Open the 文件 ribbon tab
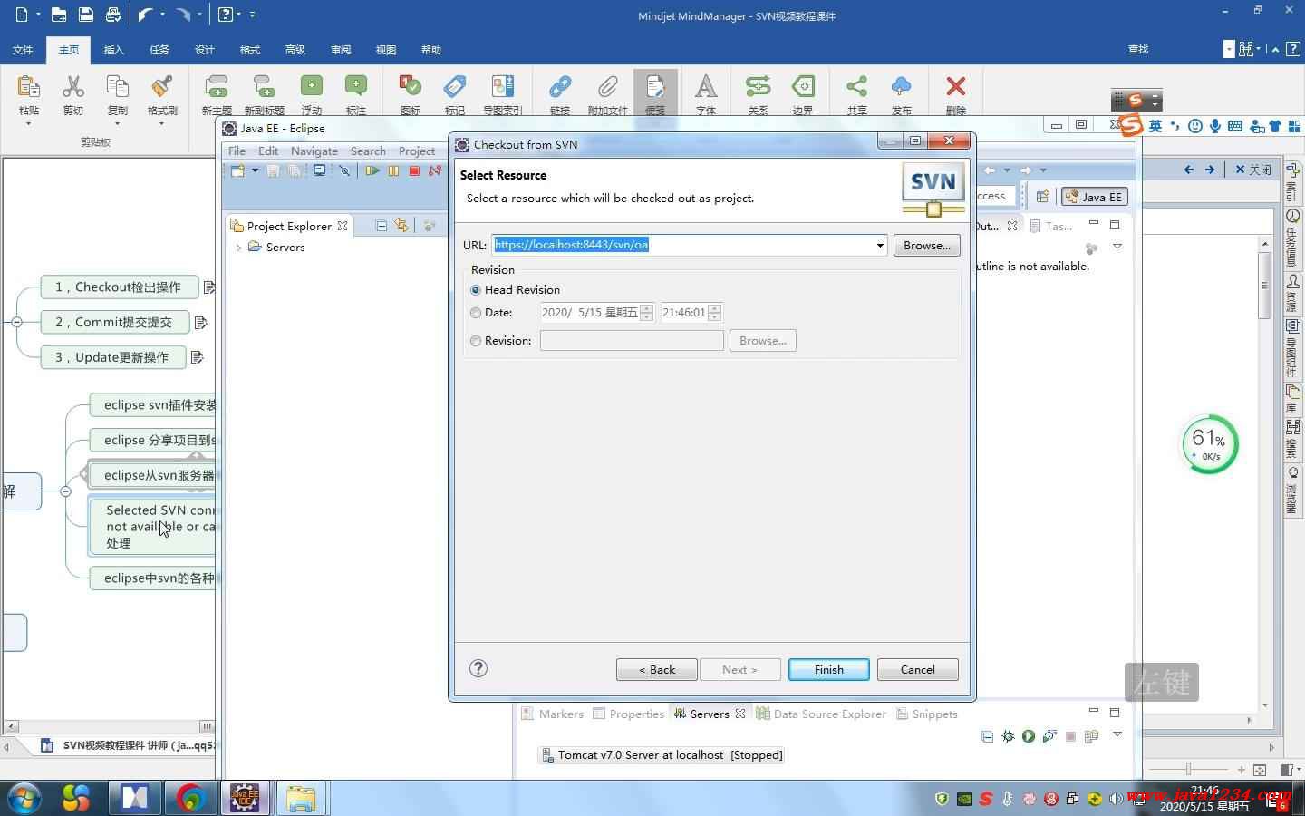The height and width of the screenshot is (816, 1305). [23, 50]
